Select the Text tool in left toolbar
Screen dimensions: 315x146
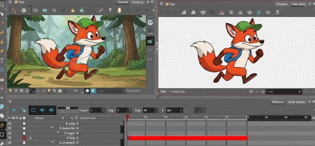[2, 60]
